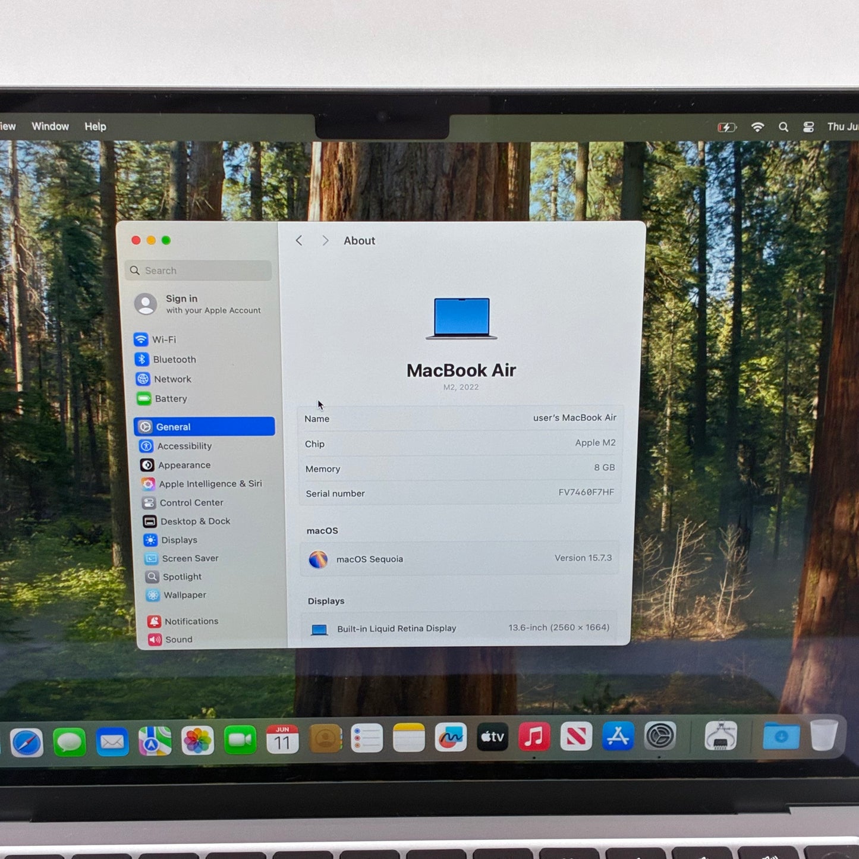Open Apple TV app in Dock

pos(492,737)
